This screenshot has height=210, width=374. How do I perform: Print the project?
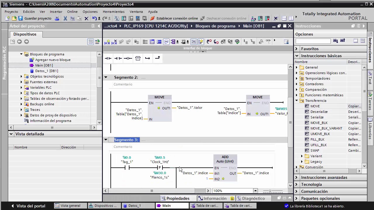coord(57,18)
